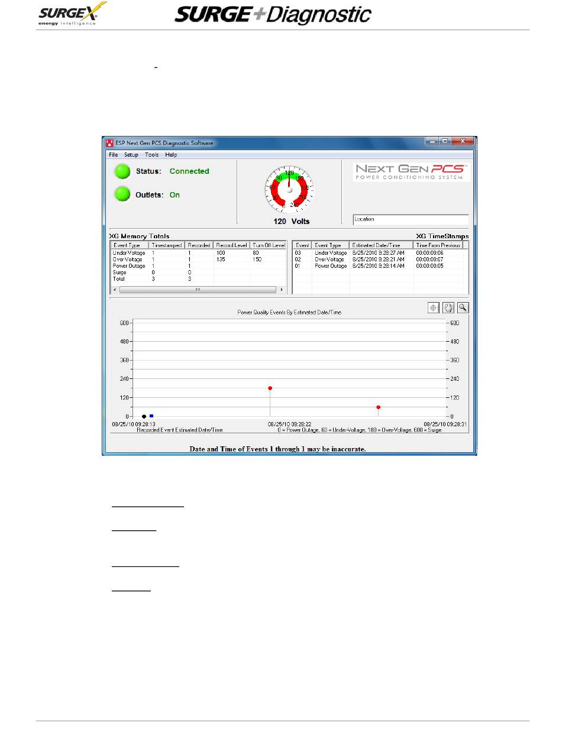Click the 8/25/2010 9:28:27 AM timestamp cell
This screenshot has height=749, width=562.
[x=379, y=253]
